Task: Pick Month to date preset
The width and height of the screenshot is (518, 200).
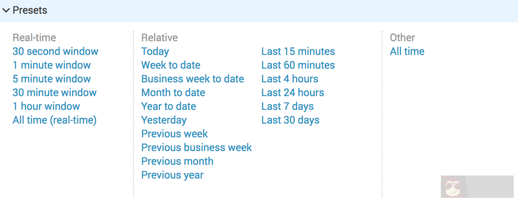Action: (x=173, y=93)
